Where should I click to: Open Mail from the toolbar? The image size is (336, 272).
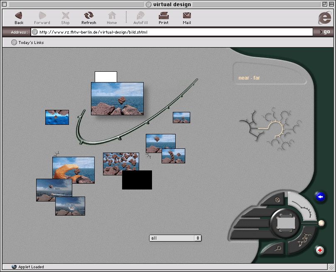pos(187,18)
